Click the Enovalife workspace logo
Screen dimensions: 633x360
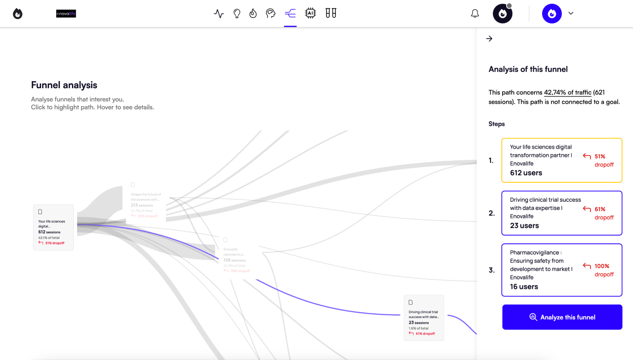point(66,14)
